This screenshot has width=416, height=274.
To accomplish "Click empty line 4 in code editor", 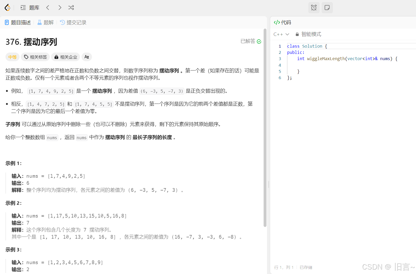I will coord(339,65).
